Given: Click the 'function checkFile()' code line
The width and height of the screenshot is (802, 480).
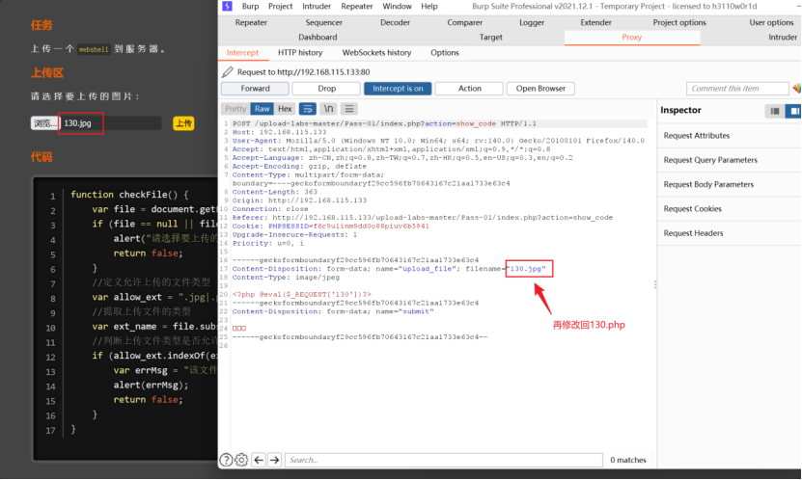Looking at the screenshot, I should (x=129, y=195).
